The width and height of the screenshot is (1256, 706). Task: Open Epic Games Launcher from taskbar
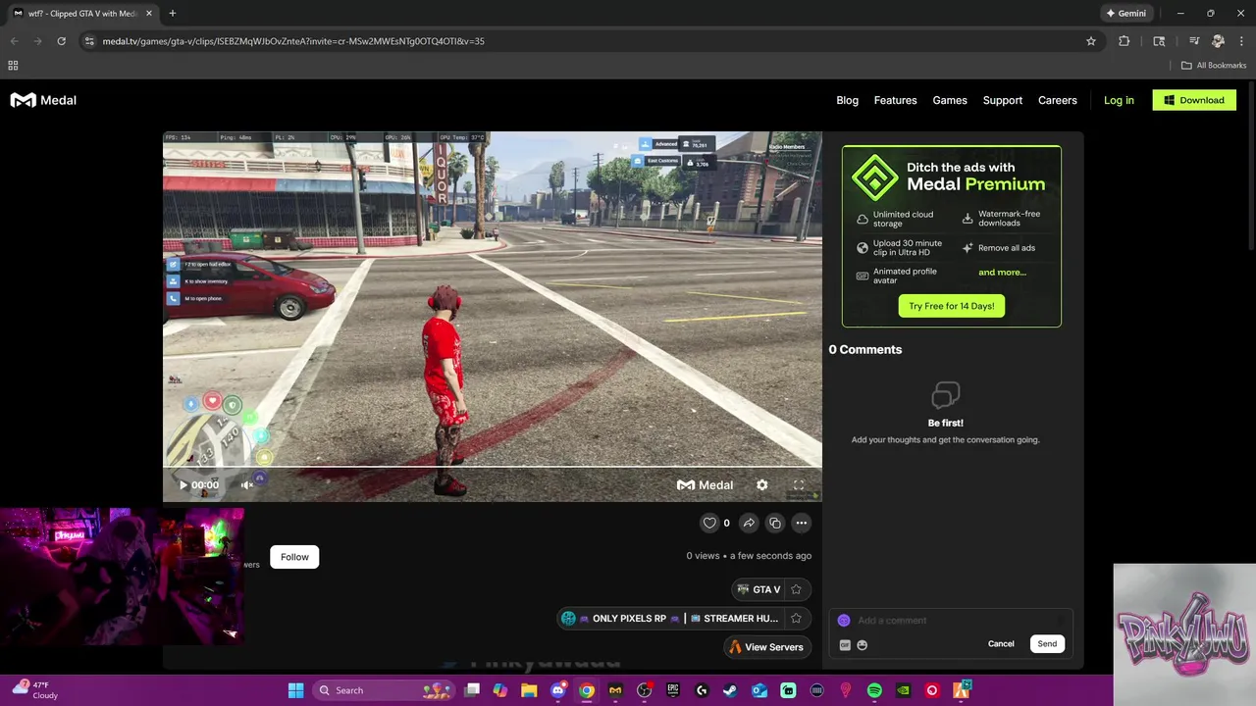tap(673, 690)
